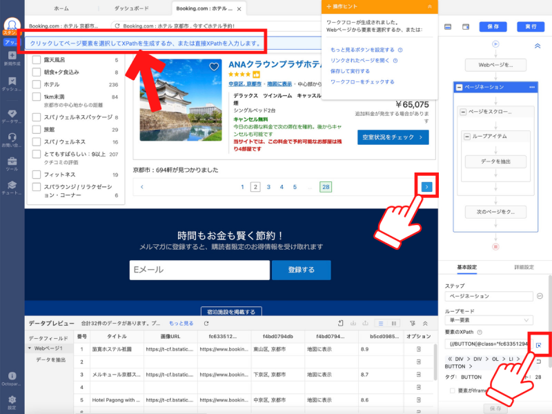
Task: Check the 1km未満 filter
Action: click(x=37, y=97)
